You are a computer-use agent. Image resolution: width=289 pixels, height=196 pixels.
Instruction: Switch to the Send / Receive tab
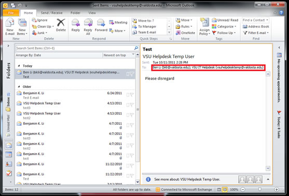[x=51, y=13]
